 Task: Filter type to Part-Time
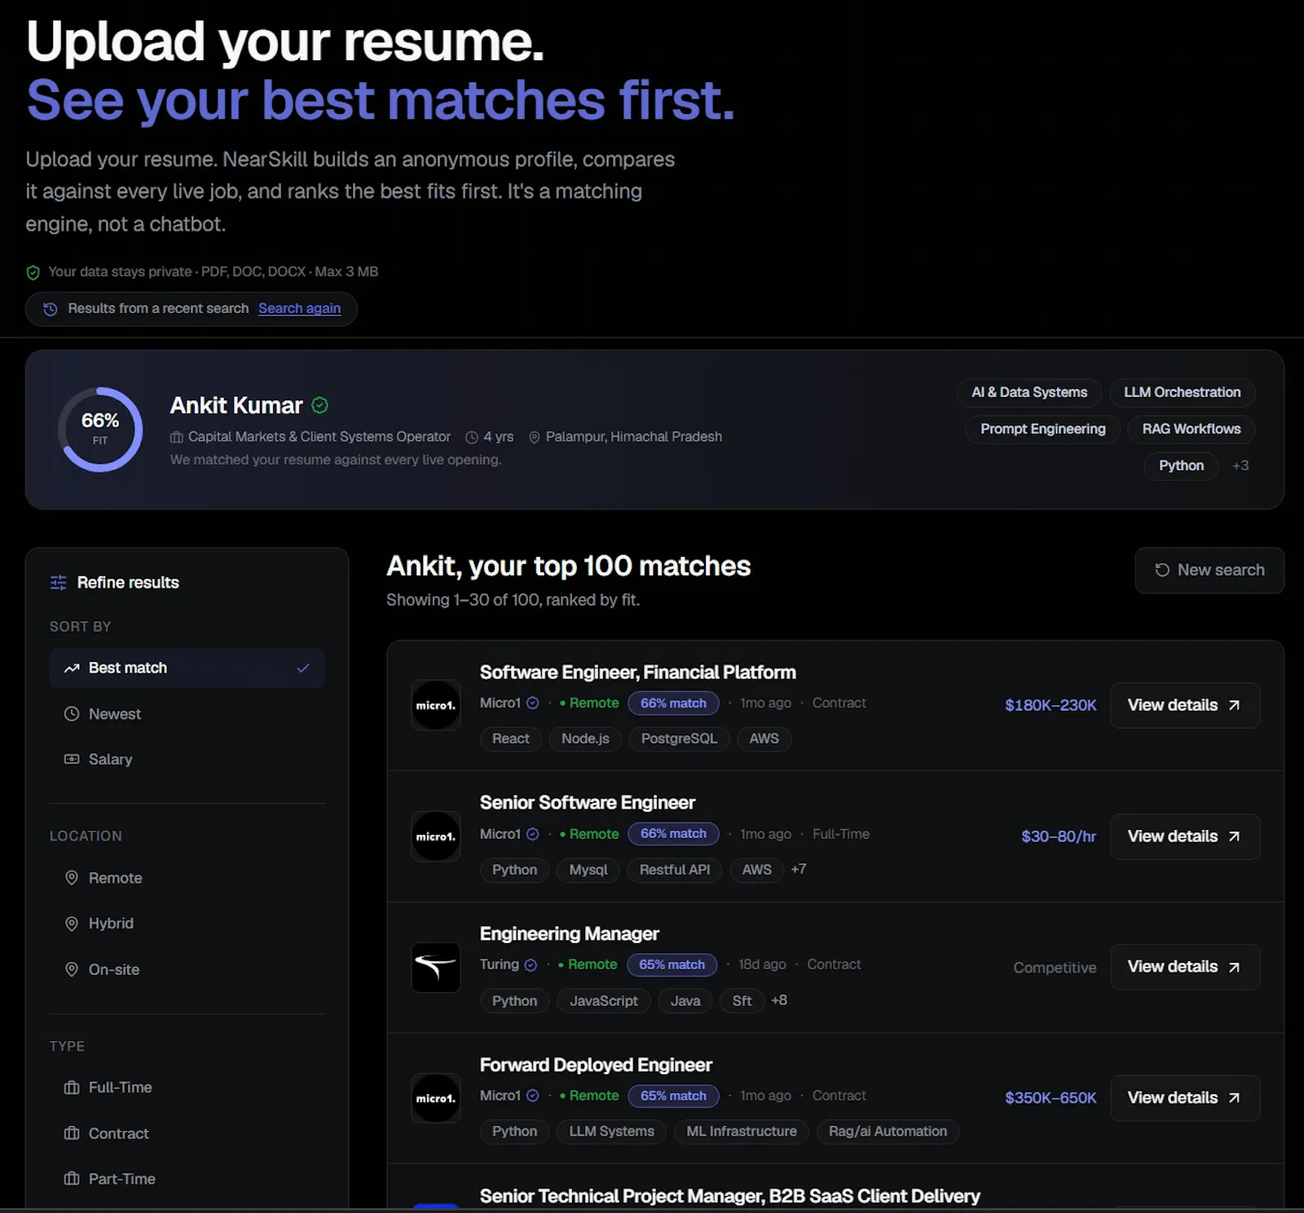coord(187,1179)
